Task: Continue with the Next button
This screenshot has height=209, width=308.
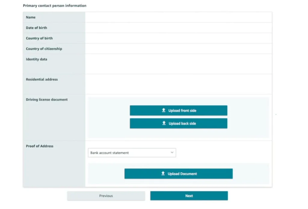Action: 189,196
